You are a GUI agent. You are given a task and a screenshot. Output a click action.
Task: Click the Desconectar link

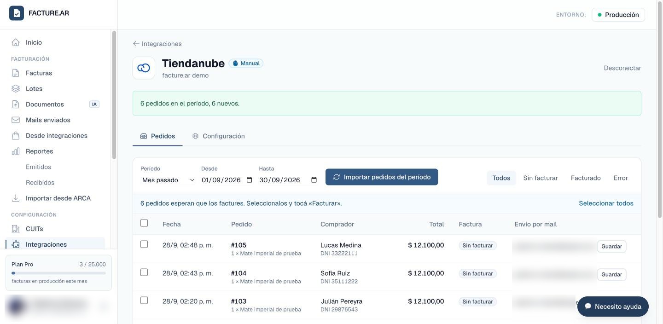click(x=622, y=68)
